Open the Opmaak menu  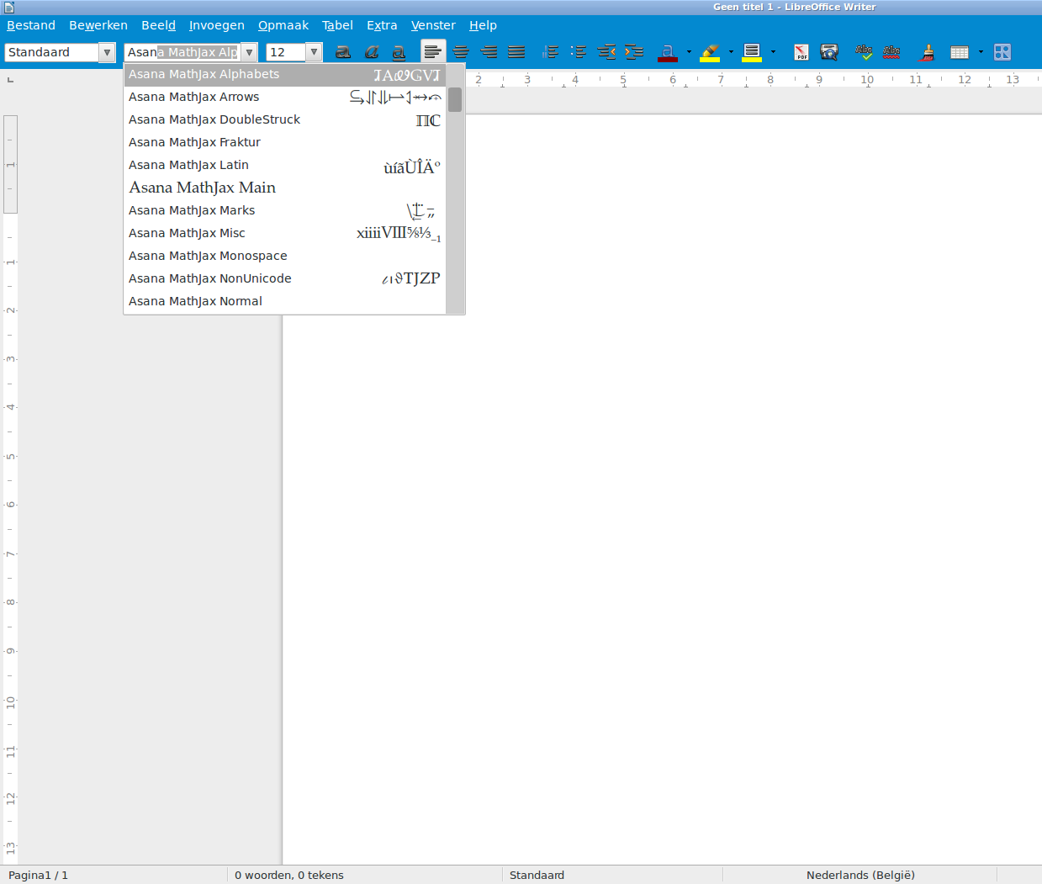283,25
